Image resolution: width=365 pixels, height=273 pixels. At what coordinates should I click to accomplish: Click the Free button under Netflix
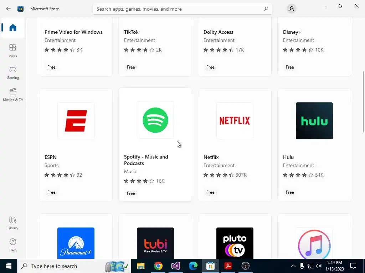click(210, 192)
